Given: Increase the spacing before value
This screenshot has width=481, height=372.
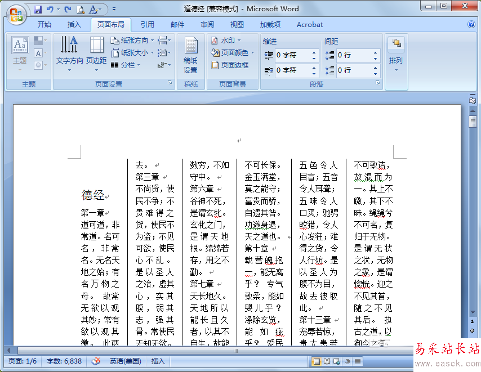Looking at the screenshot, I should point(376,53).
